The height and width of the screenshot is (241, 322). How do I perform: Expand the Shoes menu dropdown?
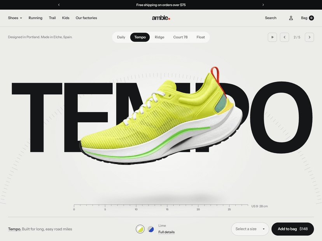coord(15,18)
